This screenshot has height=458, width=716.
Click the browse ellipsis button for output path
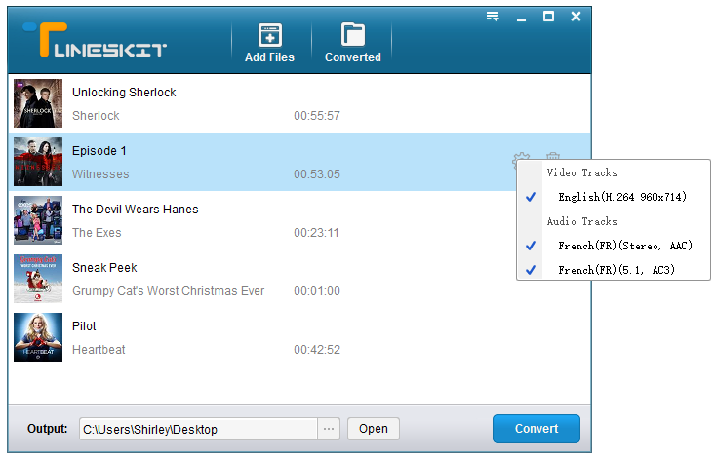pos(329,429)
